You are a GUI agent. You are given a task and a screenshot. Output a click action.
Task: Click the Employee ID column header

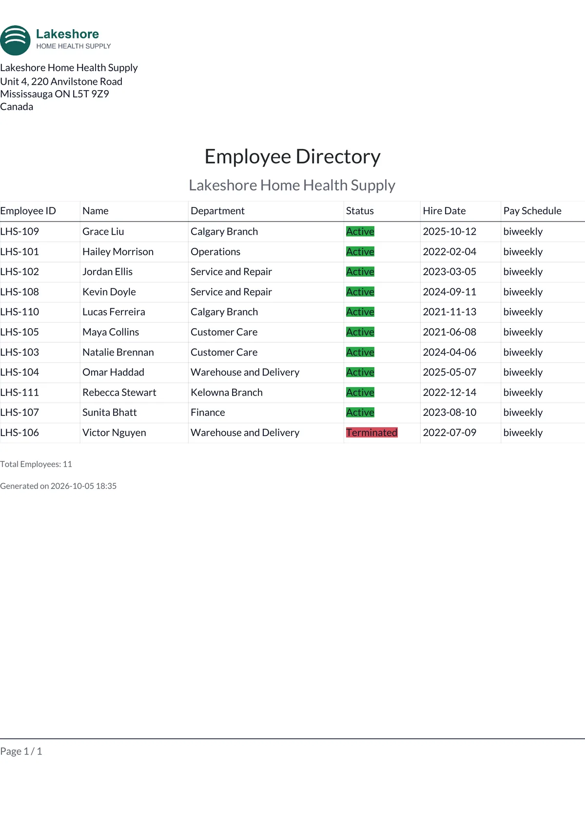[28, 211]
